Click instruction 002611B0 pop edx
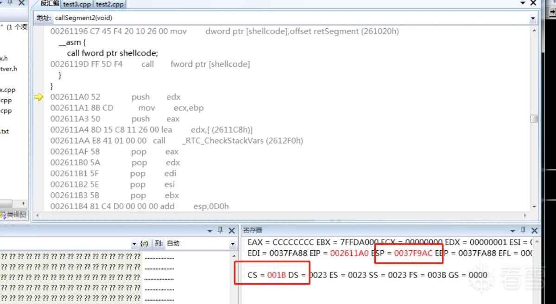556x304 pixels. point(115,163)
